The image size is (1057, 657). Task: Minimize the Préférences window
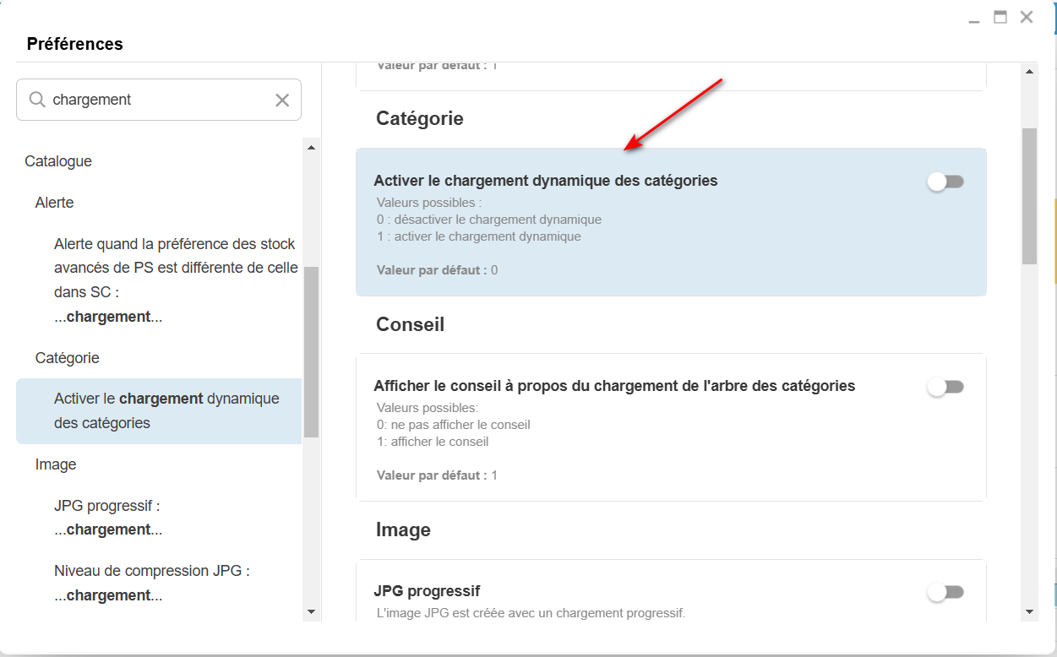974,18
